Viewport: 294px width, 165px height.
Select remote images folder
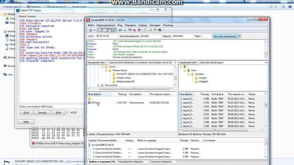coord(203,78)
